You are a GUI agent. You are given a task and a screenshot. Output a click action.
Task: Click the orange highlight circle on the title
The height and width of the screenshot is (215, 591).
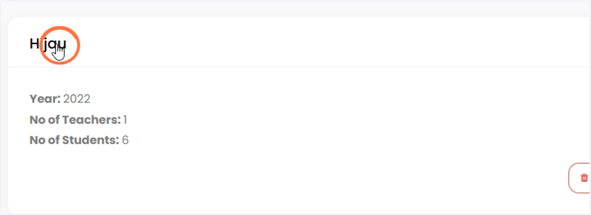pos(59,45)
